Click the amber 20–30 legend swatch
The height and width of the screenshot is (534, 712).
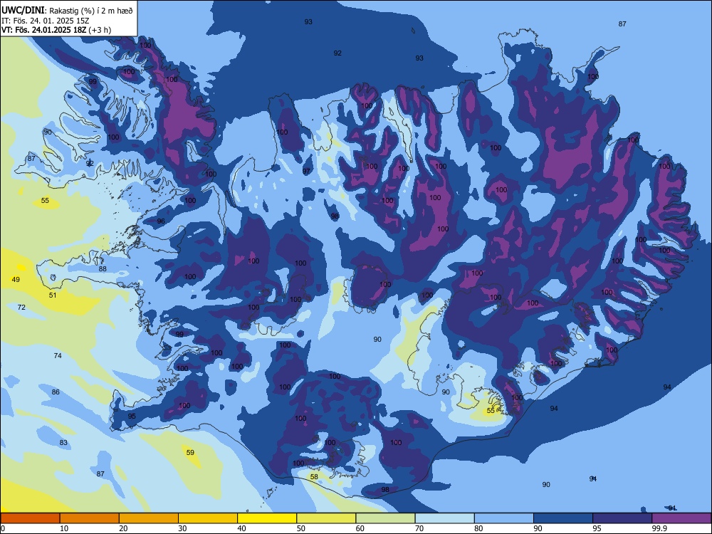149,518
